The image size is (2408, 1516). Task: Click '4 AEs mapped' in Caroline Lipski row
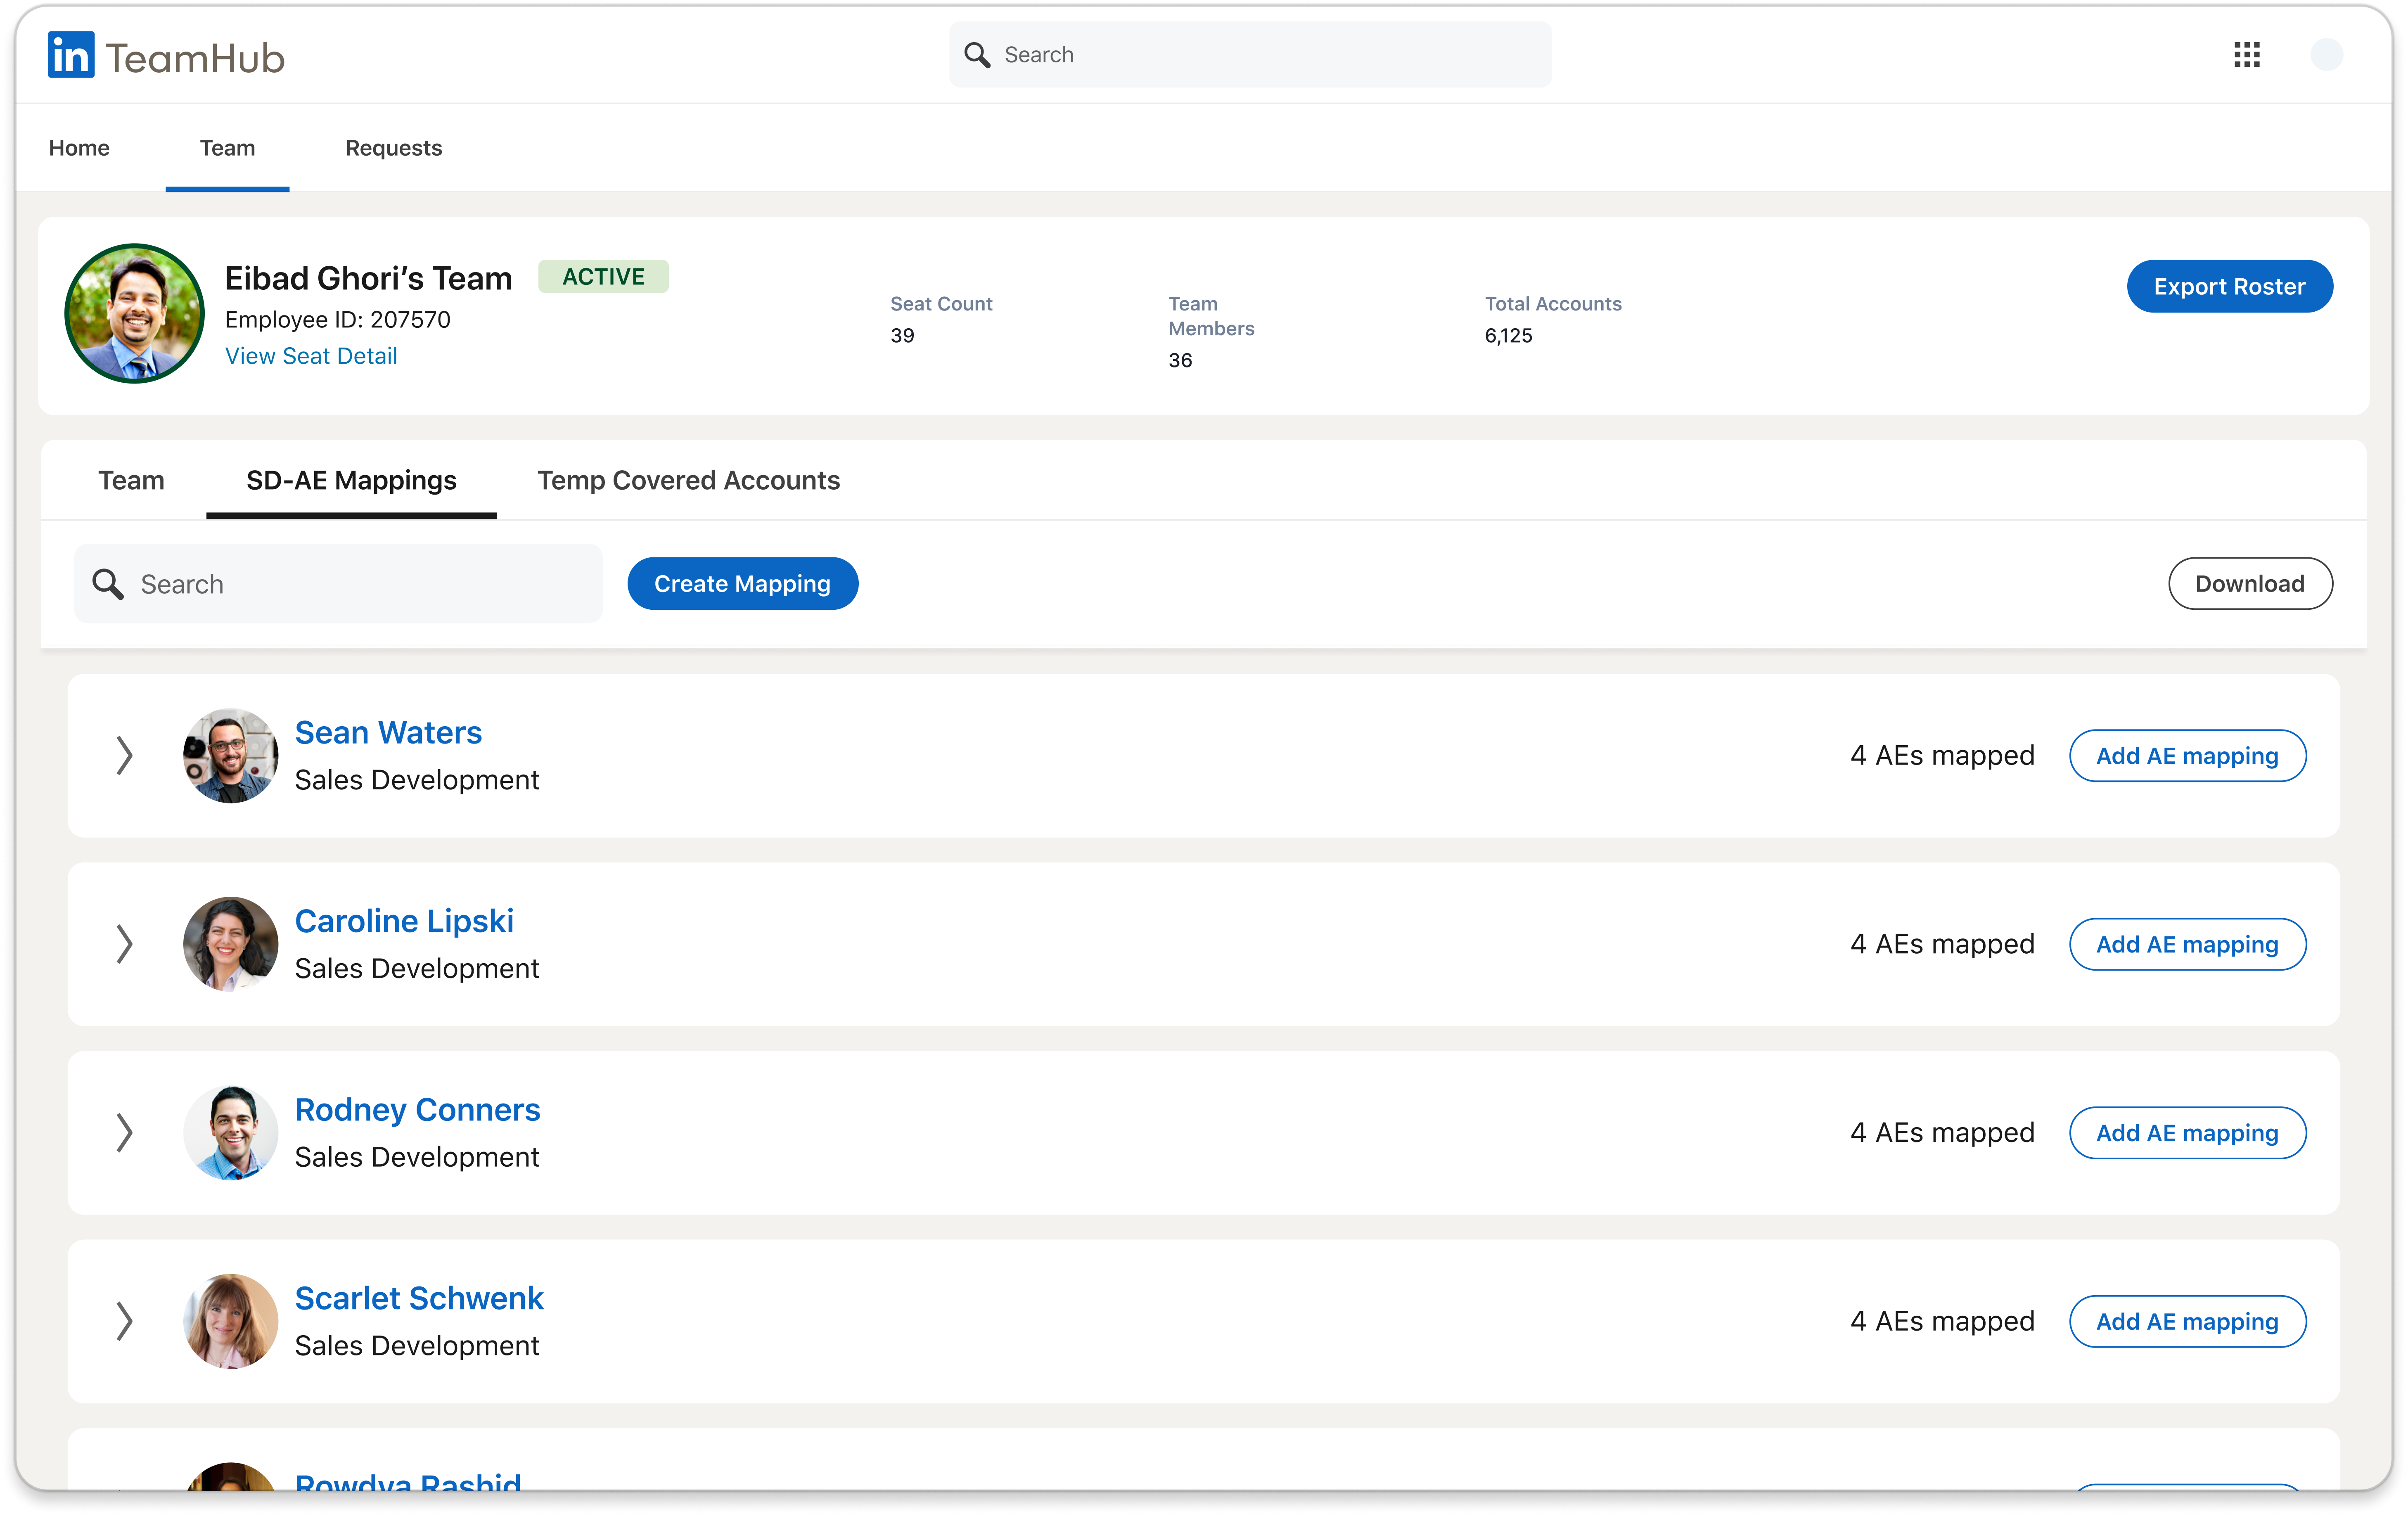click(1942, 944)
